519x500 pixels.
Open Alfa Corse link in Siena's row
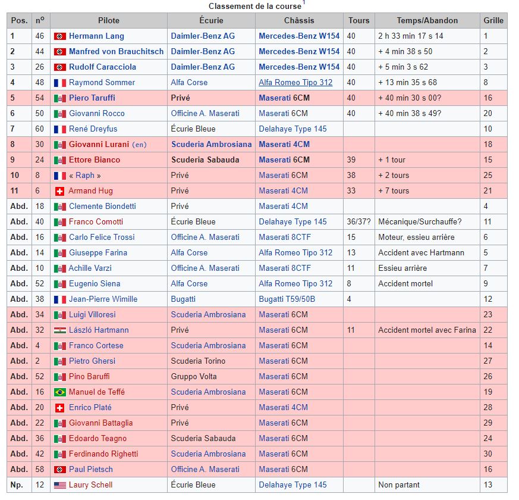[189, 284]
